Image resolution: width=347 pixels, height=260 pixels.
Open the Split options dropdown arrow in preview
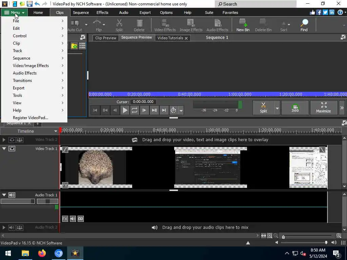tap(277, 108)
